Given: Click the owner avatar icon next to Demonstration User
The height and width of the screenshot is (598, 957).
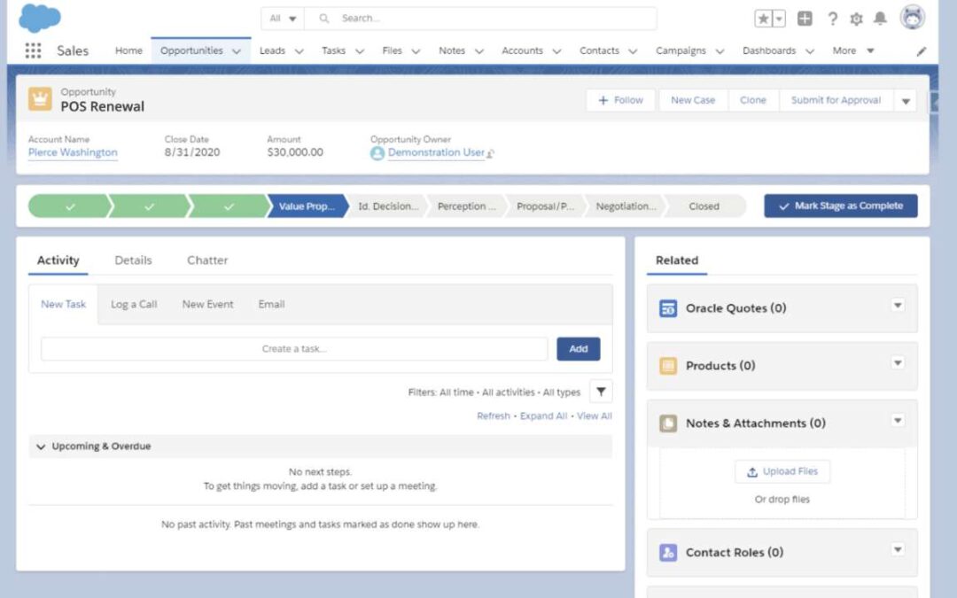Looking at the screenshot, I should (377, 153).
